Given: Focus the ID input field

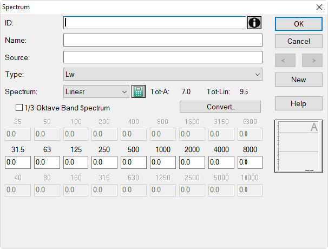Looking at the screenshot, I should (x=155, y=23).
